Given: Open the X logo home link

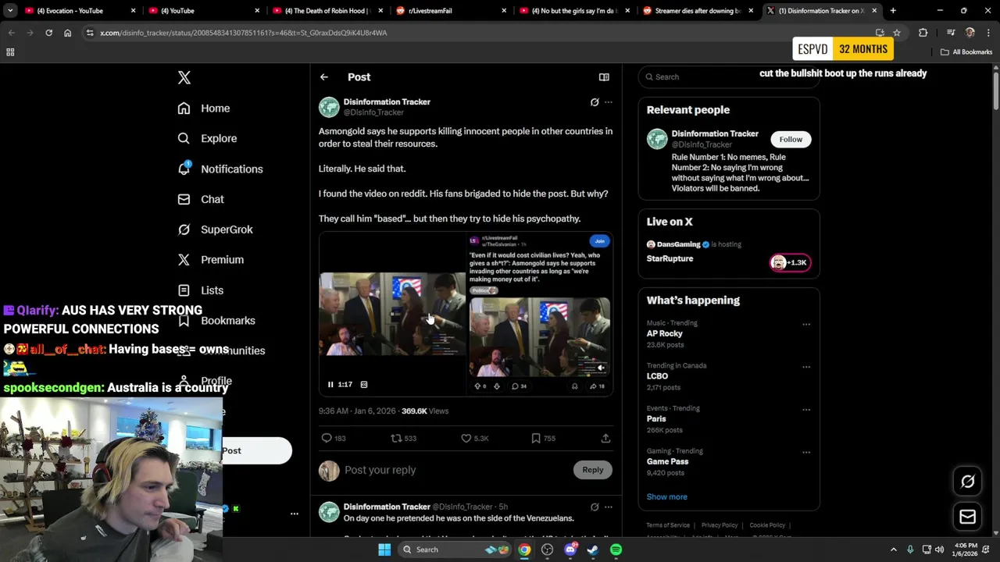Looking at the screenshot, I should point(184,77).
